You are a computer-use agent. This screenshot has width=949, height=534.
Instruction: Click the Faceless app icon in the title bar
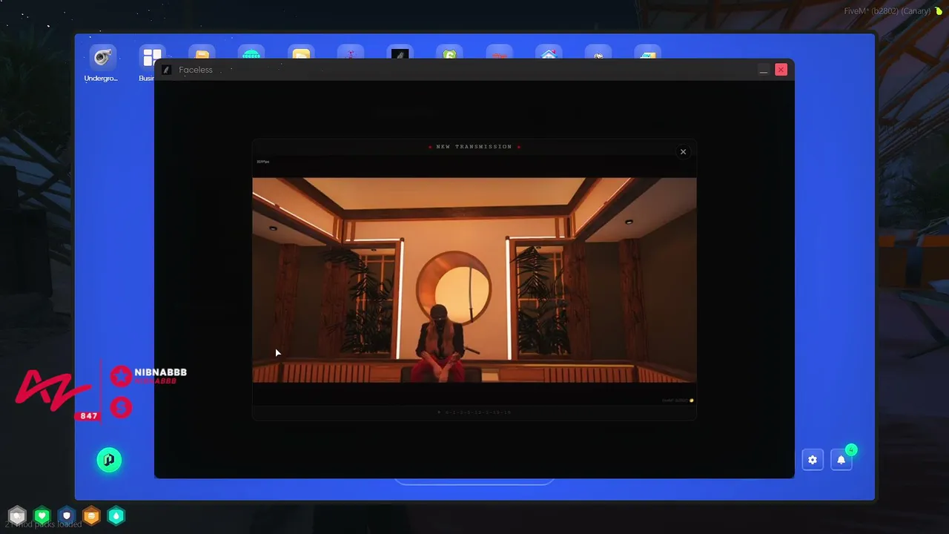pos(167,70)
